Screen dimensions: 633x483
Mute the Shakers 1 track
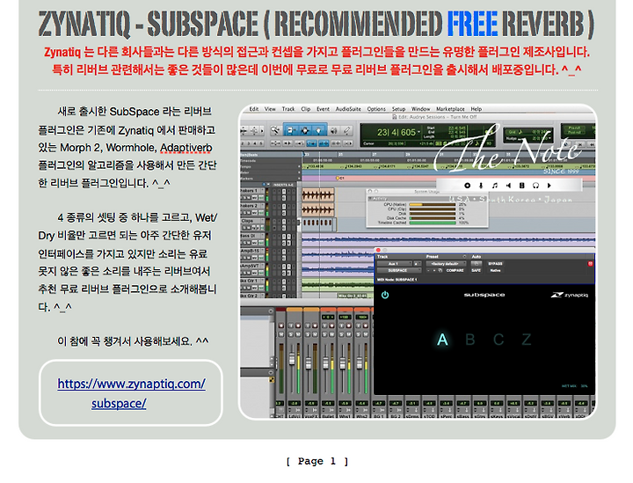(x=250, y=198)
